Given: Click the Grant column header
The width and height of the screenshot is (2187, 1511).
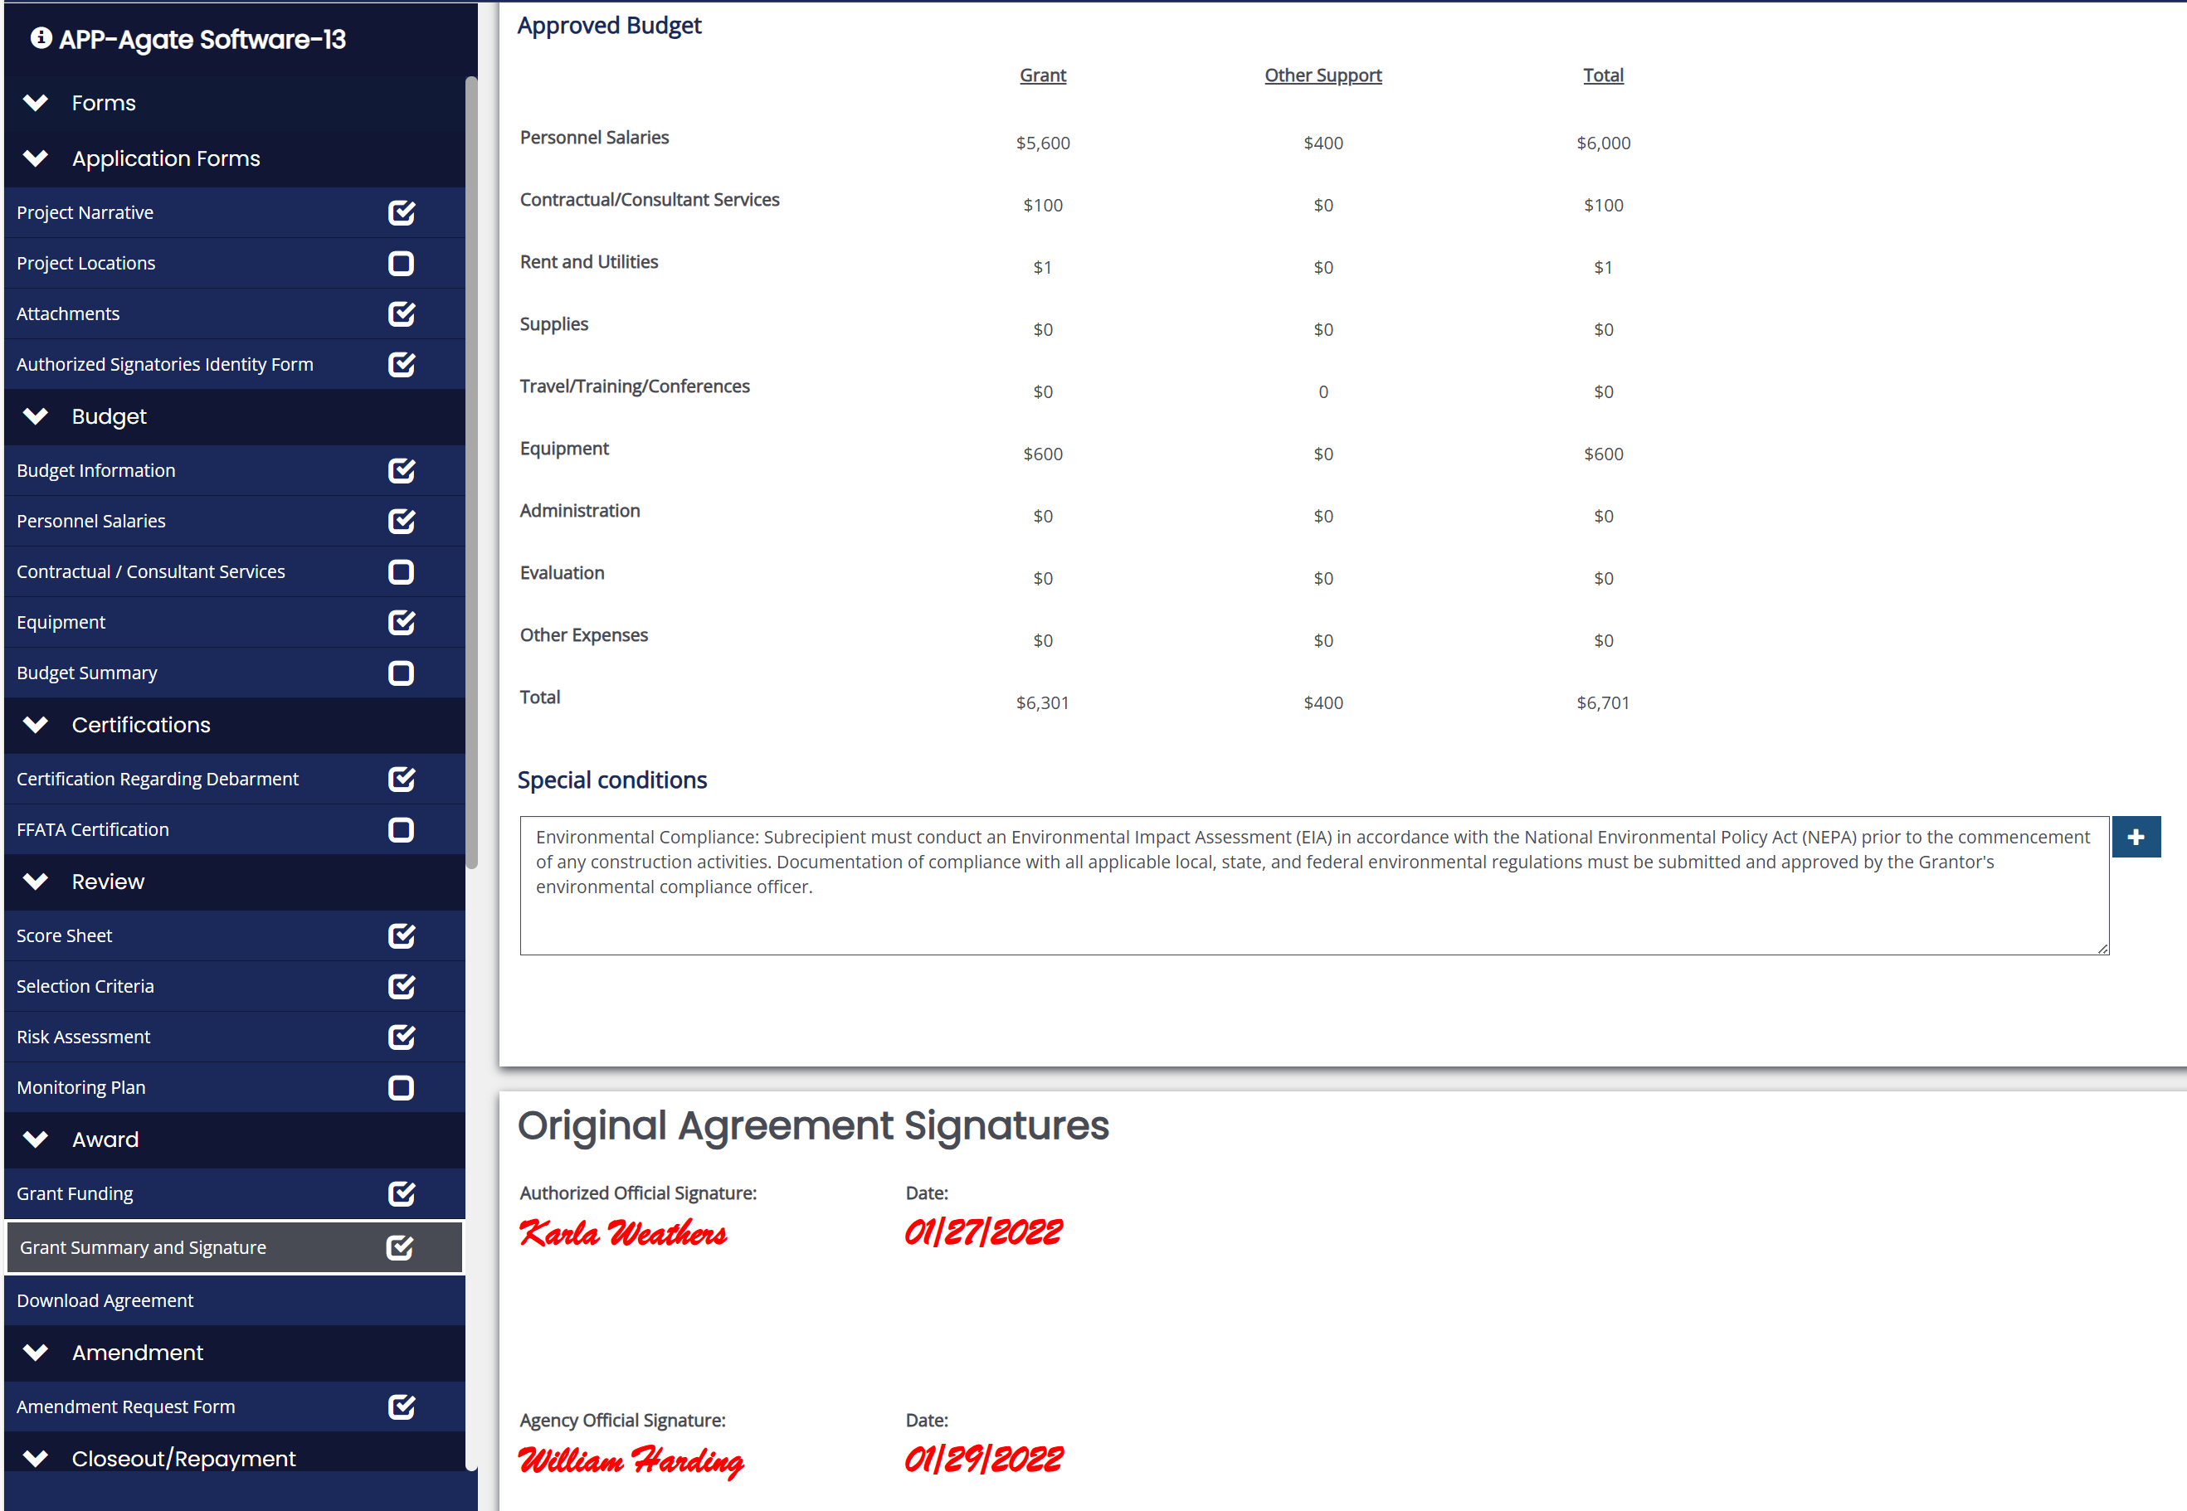Looking at the screenshot, I should pos(1042,75).
